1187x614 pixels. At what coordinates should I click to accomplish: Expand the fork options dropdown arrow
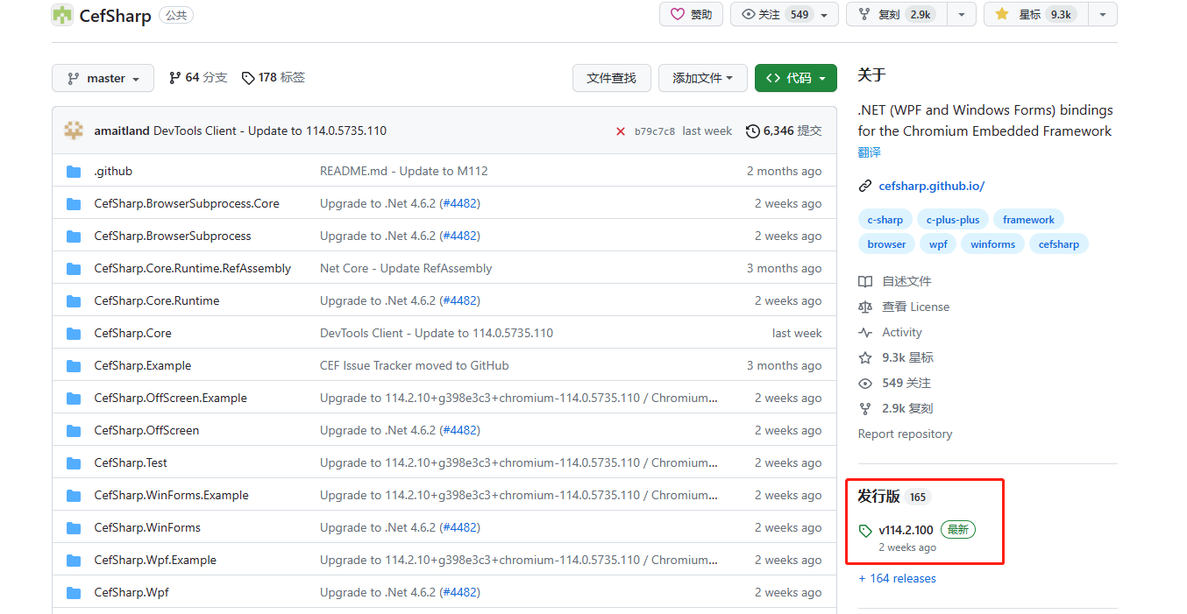(x=962, y=14)
